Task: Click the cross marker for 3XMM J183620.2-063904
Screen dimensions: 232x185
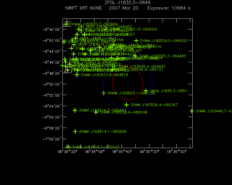Action: pos(67,24)
